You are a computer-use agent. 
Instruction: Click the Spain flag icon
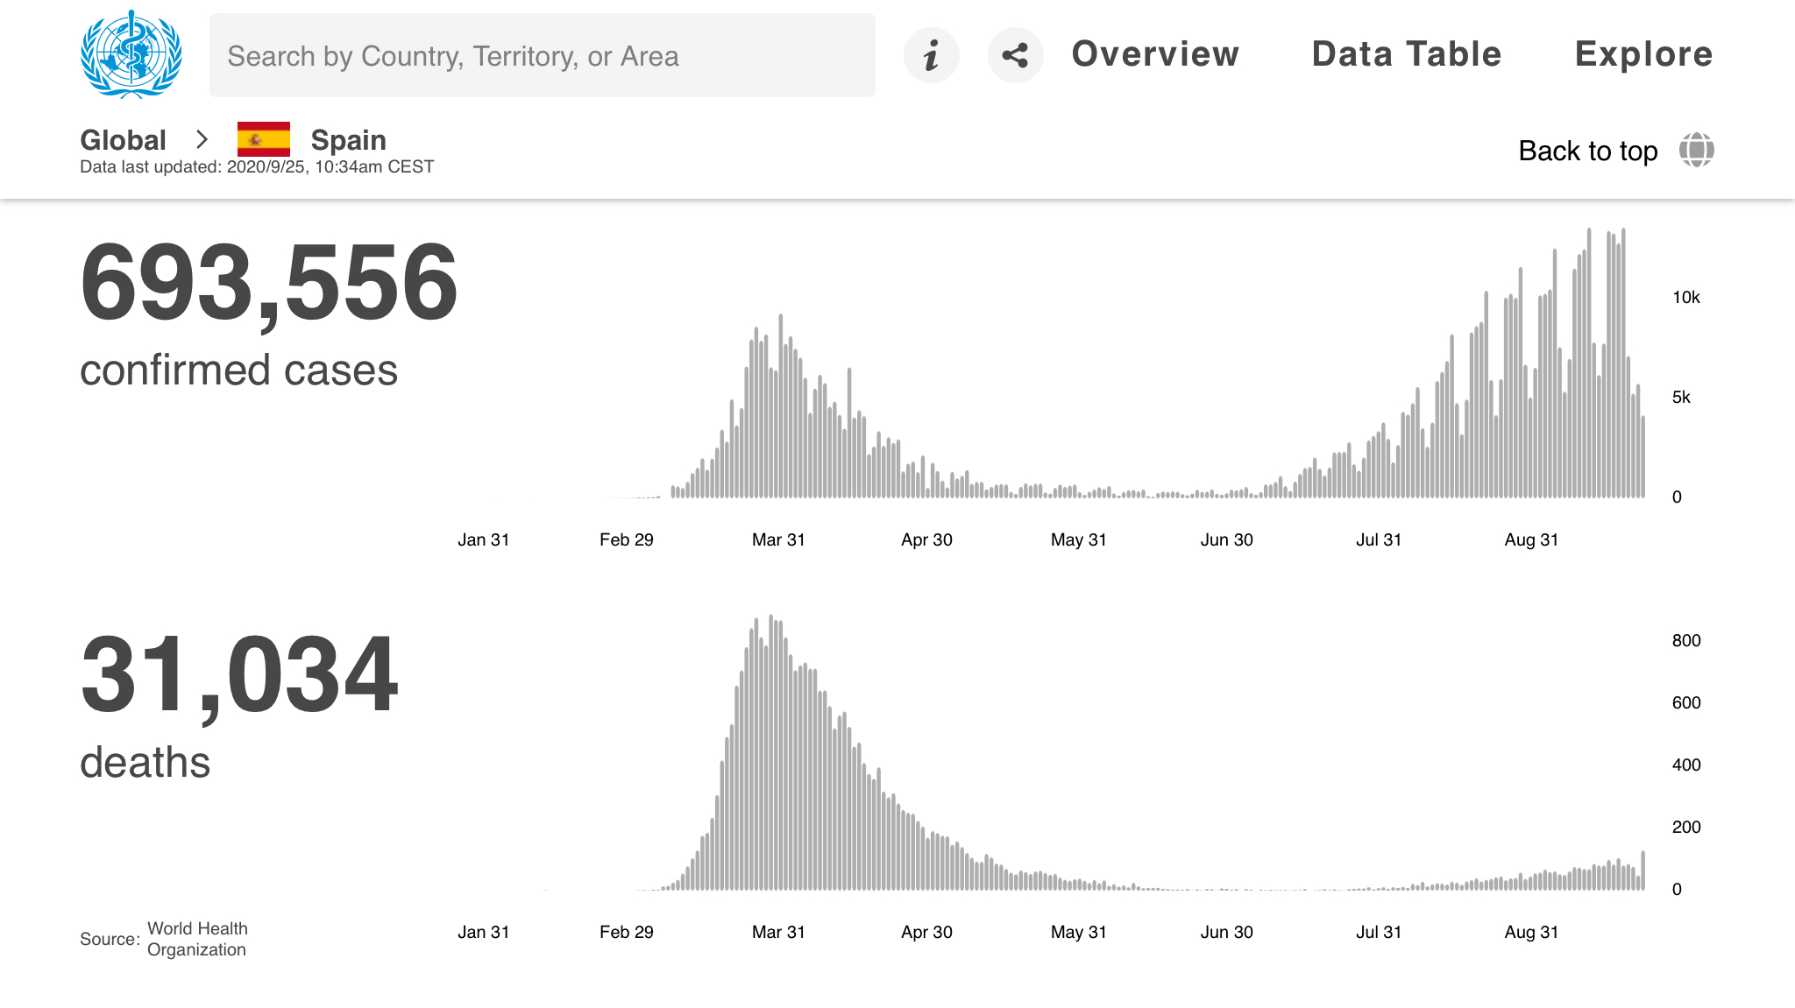[x=264, y=139]
